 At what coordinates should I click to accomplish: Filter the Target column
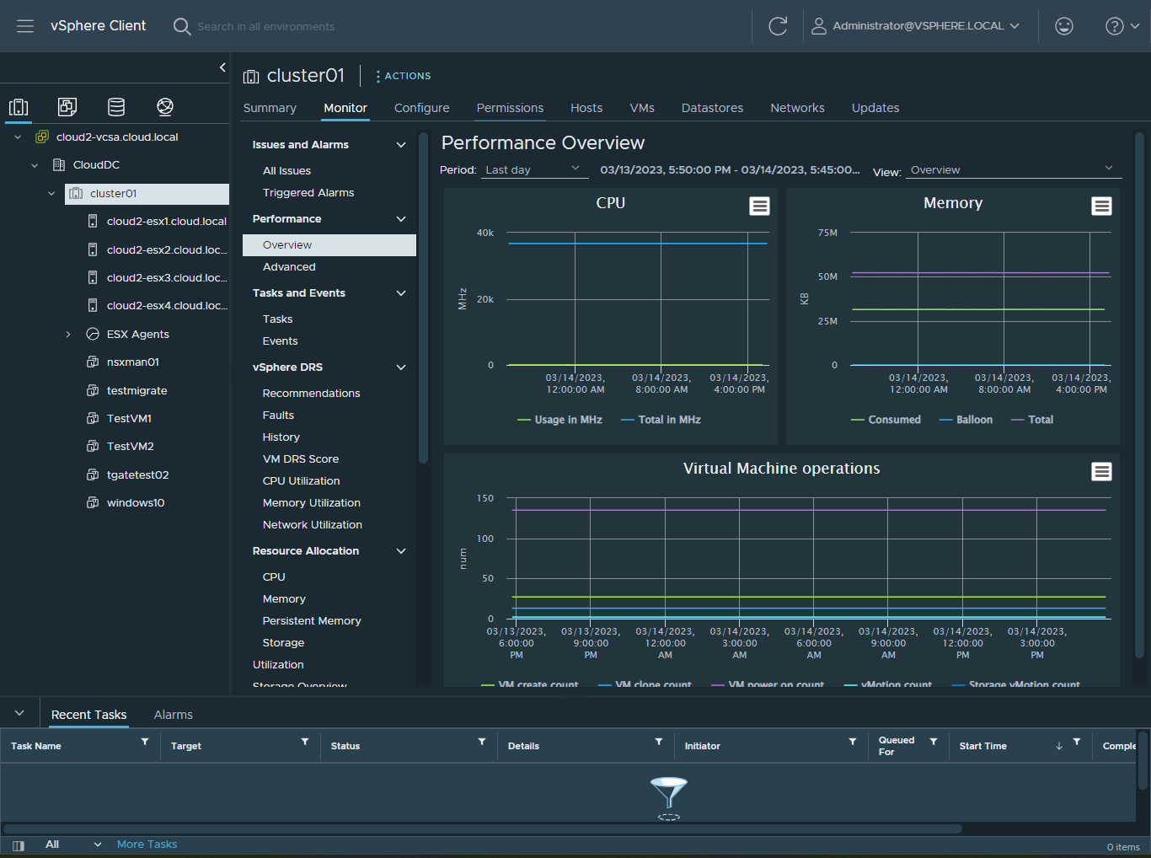click(x=305, y=742)
